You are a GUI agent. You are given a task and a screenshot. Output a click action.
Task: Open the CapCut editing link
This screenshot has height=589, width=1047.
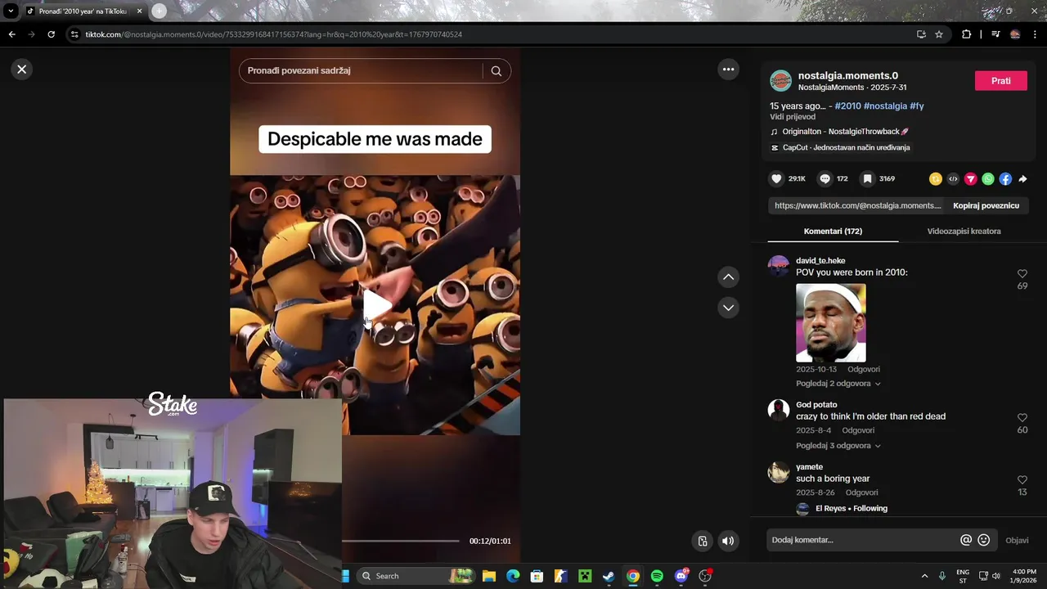tap(846, 148)
